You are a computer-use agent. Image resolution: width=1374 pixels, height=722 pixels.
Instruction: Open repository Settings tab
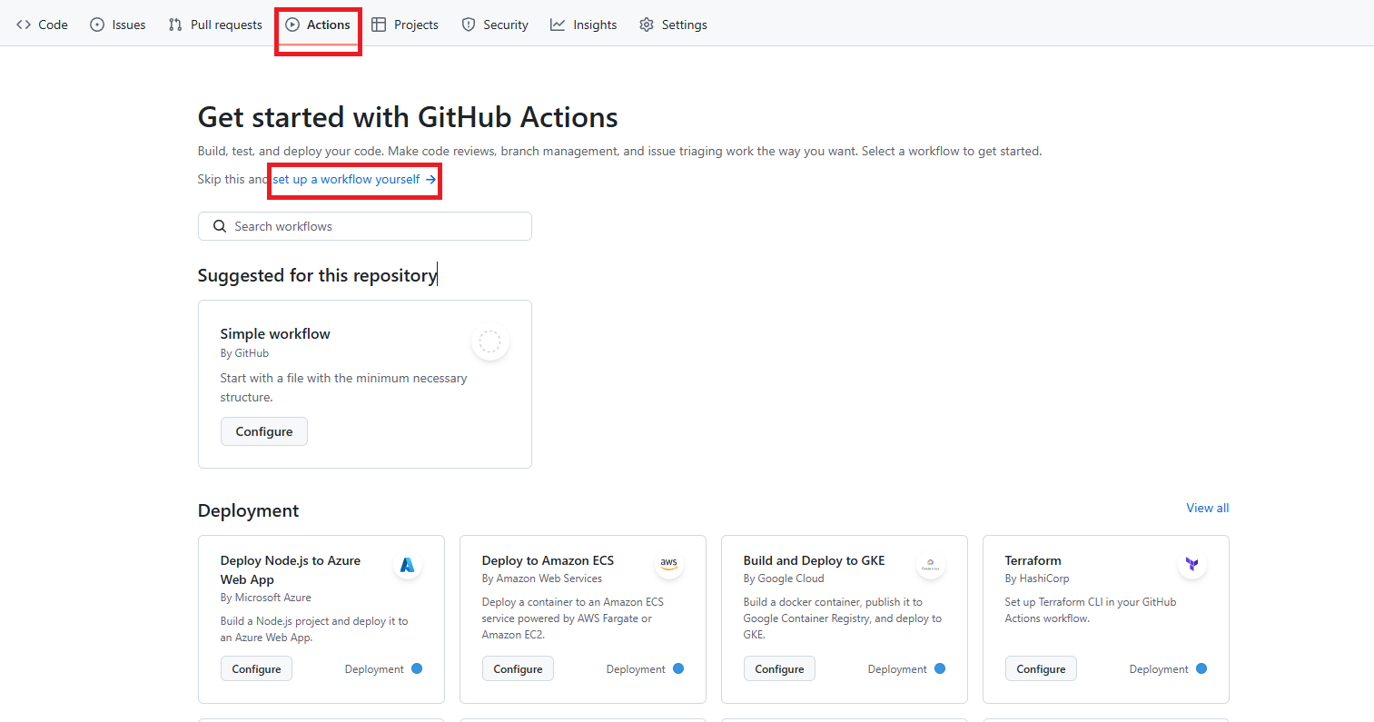[x=673, y=25]
